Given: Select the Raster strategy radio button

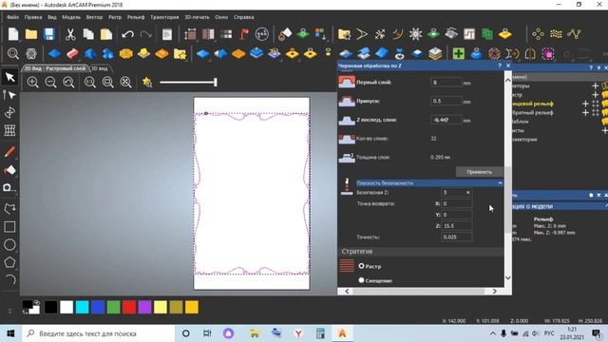Looking at the screenshot, I should pyautogui.click(x=361, y=266).
